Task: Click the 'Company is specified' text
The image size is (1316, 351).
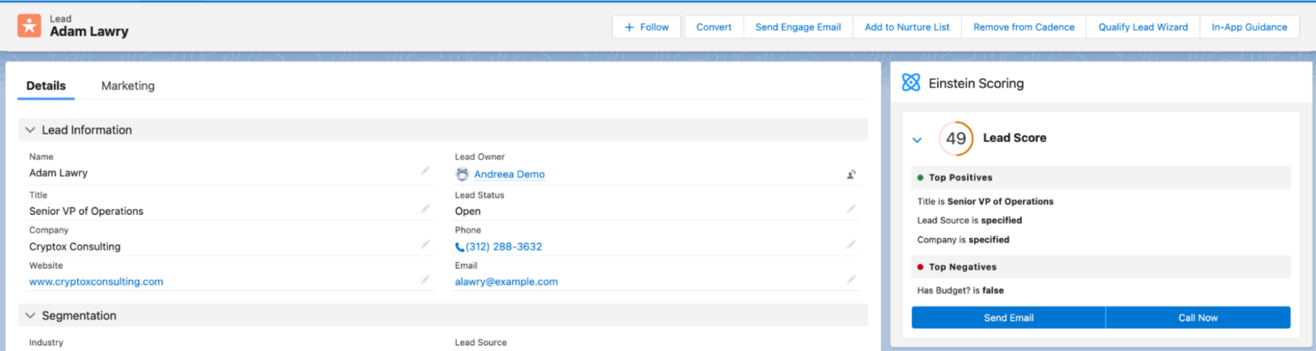Action: click(963, 240)
